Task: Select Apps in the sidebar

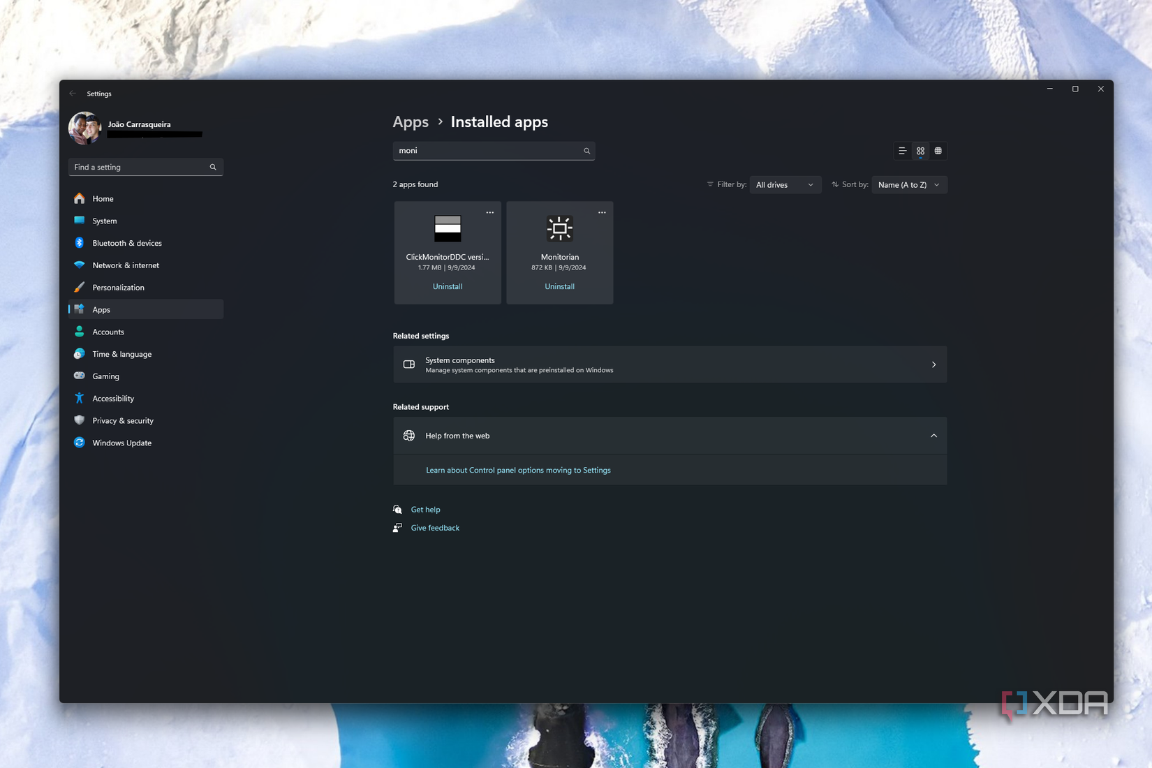Action: click(x=101, y=309)
